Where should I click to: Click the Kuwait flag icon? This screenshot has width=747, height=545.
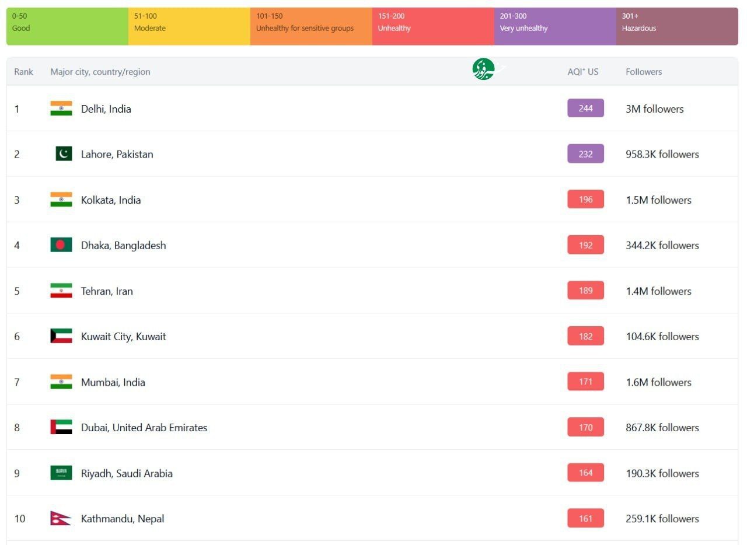point(61,336)
